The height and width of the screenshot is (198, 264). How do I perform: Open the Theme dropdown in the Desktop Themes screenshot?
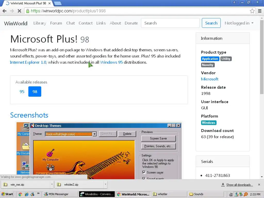pyautogui.click(x=94, y=134)
